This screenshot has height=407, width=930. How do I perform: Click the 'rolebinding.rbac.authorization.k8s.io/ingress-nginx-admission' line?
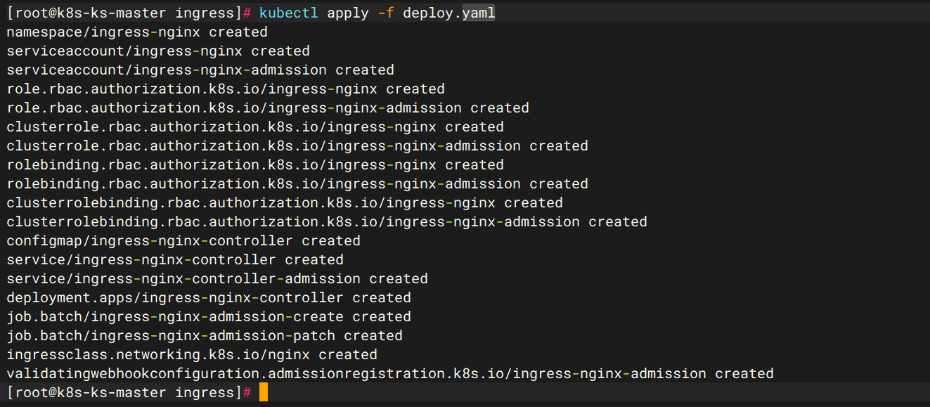point(297,184)
